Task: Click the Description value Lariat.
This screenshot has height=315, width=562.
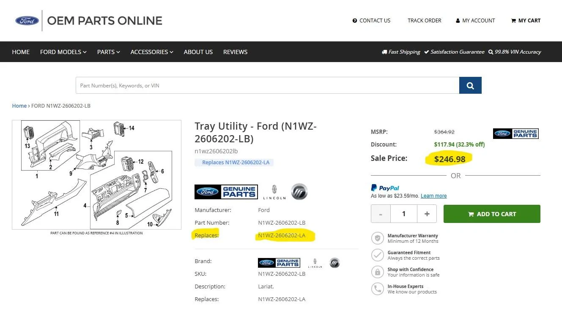Action: click(266, 286)
